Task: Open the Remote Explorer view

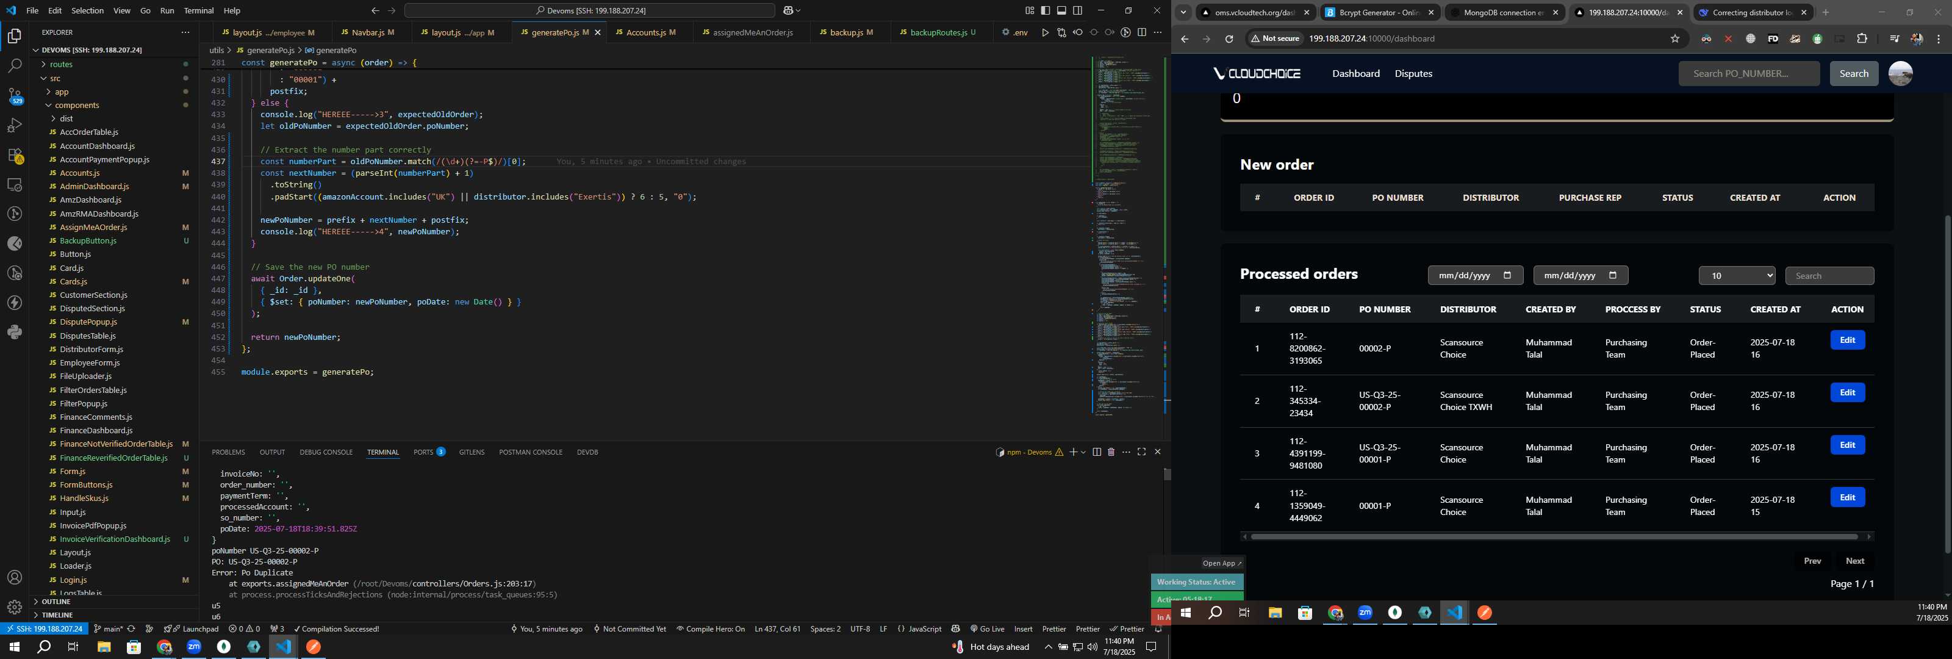Action: click(x=15, y=185)
